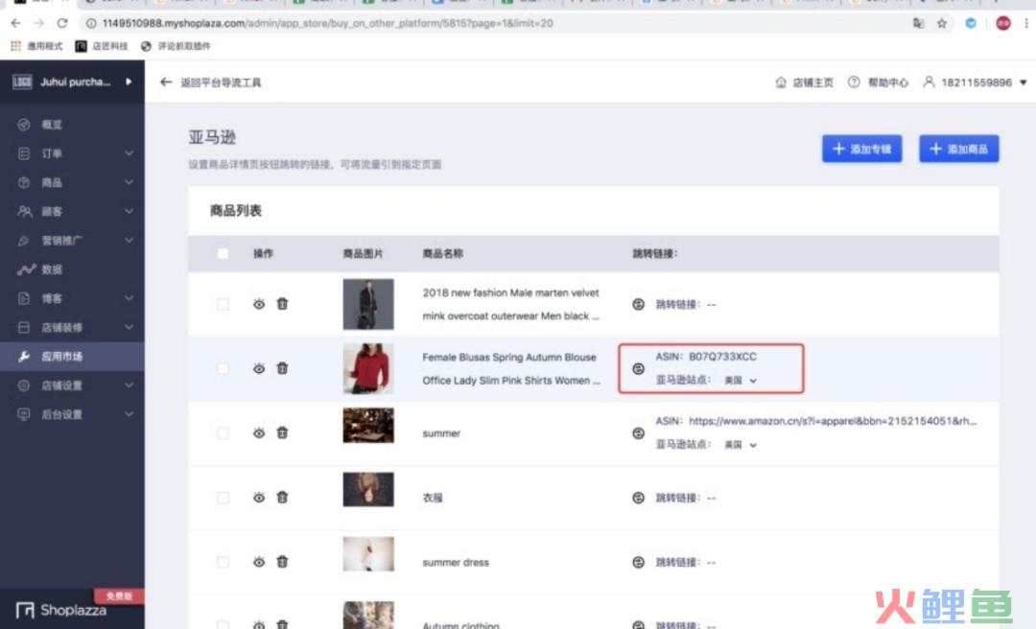
Task: Click link icon for 2018 new fashion Male row
Action: 638,304
